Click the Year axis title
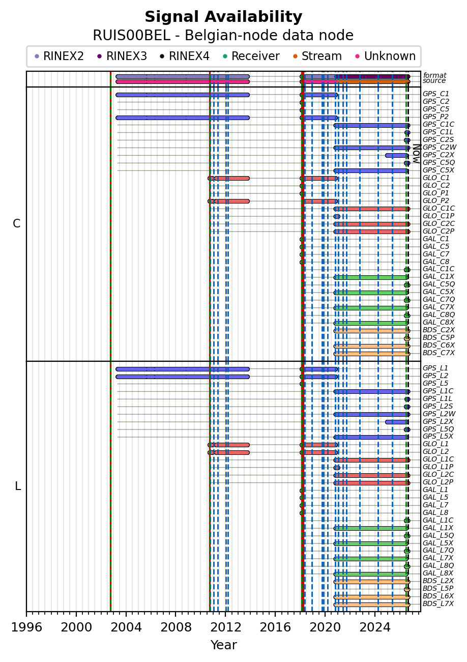 coord(223,645)
